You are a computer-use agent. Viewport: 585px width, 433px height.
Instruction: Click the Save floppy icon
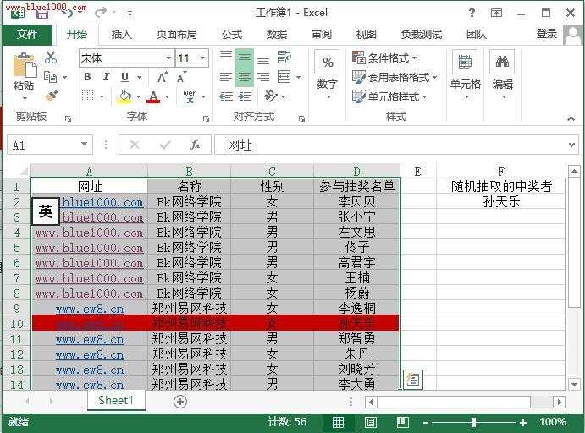coord(42,14)
